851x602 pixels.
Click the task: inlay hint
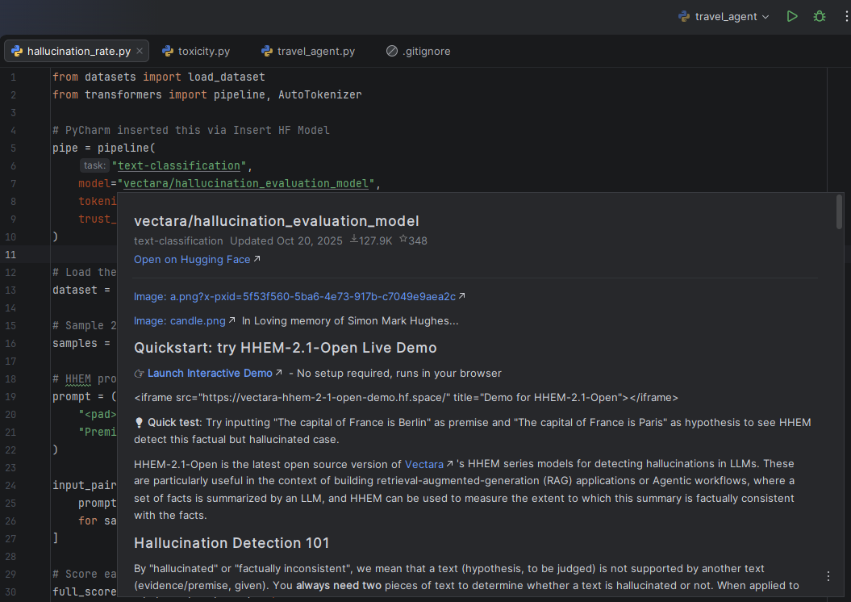point(94,165)
